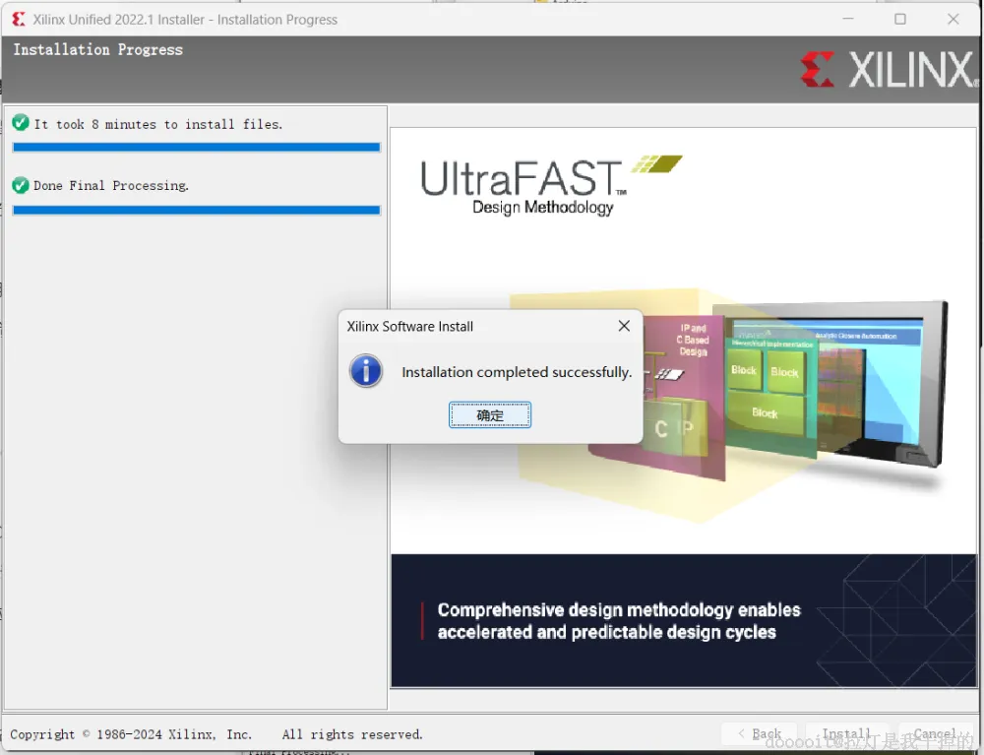The height and width of the screenshot is (755, 984).
Task: Close the Xilinx Software Install dialog
Action: pyautogui.click(x=623, y=326)
